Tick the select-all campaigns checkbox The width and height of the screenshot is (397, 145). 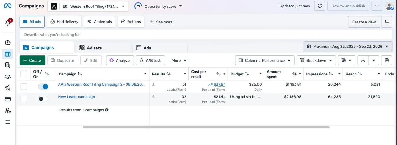[24, 74]
